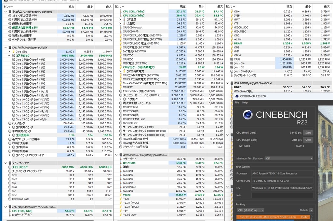
Task: Select the サーマル スロットリング (HTC) row
Action: [169, 127]
